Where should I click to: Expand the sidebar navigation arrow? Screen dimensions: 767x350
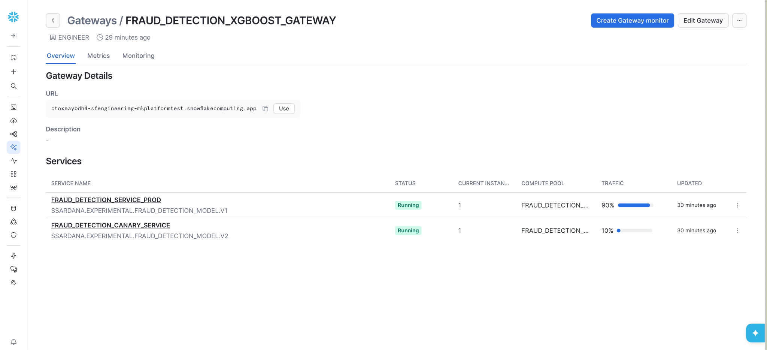(x=13, y=36)
